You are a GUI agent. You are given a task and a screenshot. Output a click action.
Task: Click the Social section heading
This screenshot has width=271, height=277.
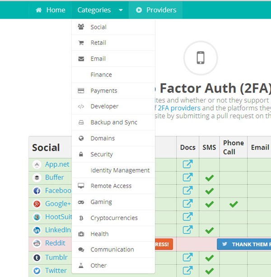click(x=46, y=148)
